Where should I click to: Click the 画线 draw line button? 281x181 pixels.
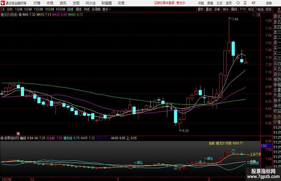point(234,9)
